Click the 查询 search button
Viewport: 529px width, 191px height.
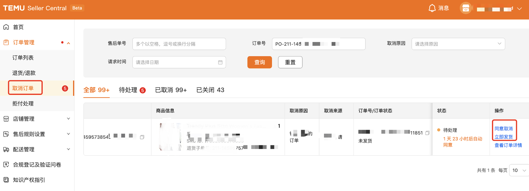point(260,62)
